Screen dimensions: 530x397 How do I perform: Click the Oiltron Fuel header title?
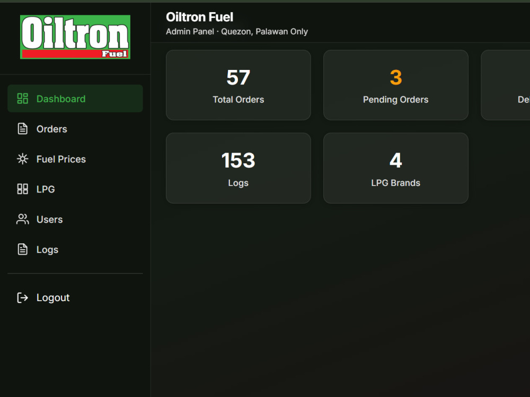coord(199,17)
